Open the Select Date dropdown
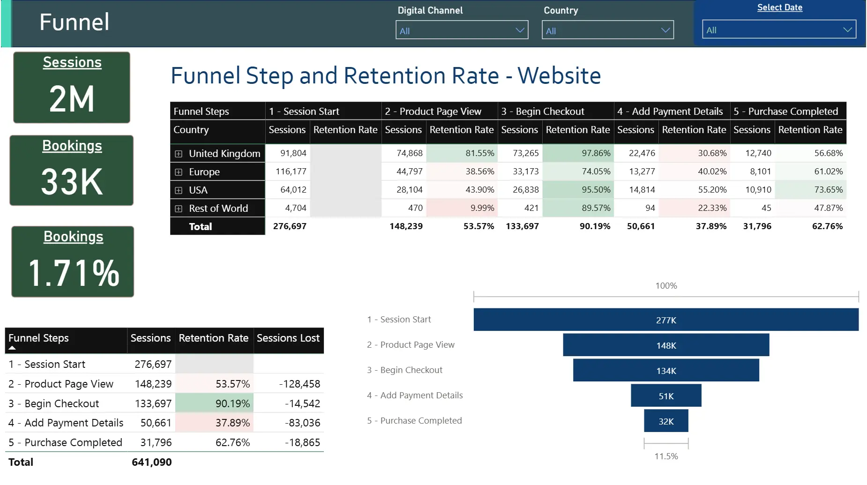Image resolution: width=867 pixels, height=485 pixels. 779,30
